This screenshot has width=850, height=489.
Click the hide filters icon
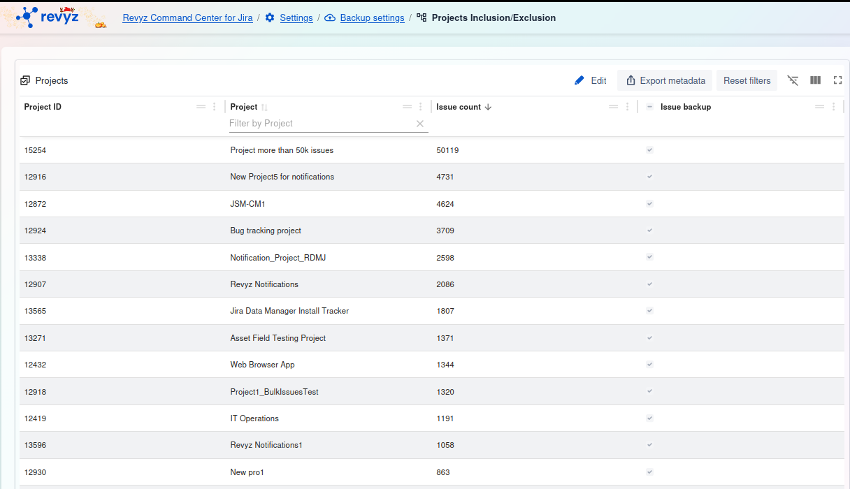793,80
